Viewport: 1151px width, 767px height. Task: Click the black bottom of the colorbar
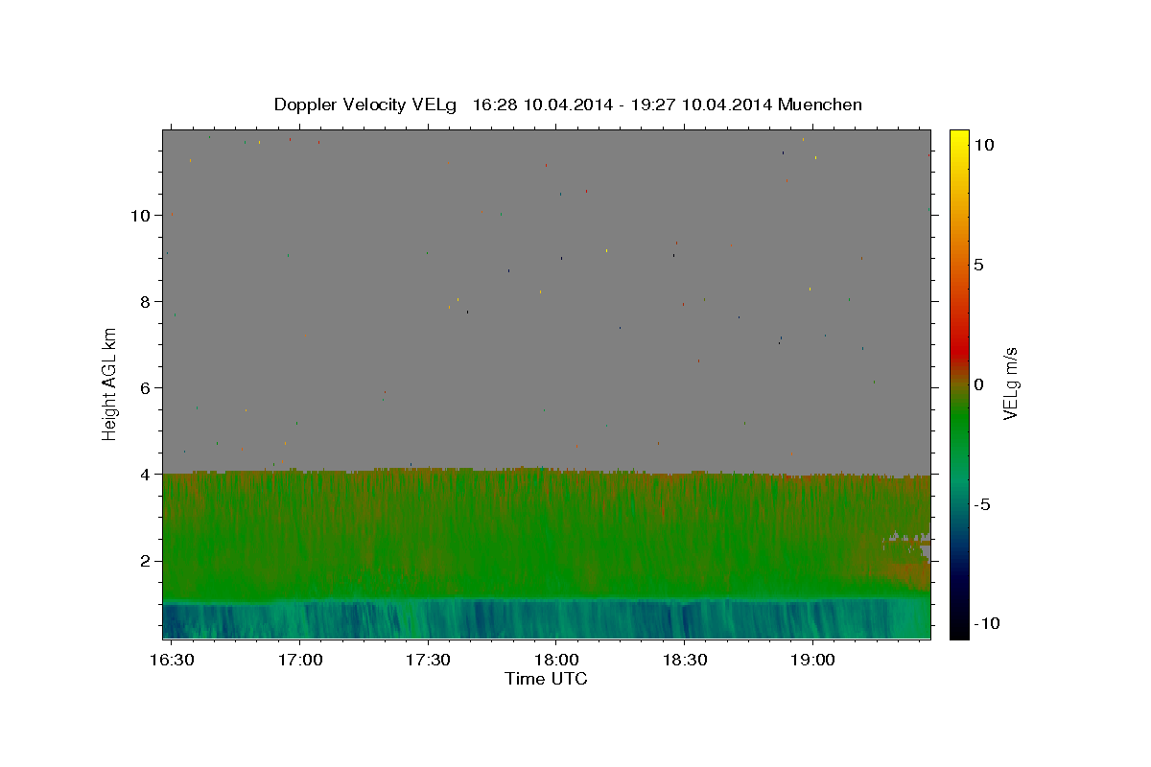pyautogui.click(x=959, y=628)
